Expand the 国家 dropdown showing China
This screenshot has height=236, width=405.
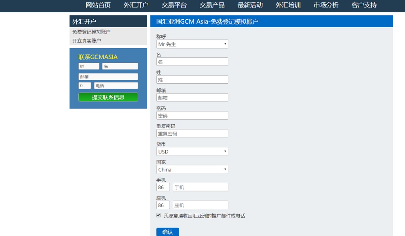[x=192, y=170]
